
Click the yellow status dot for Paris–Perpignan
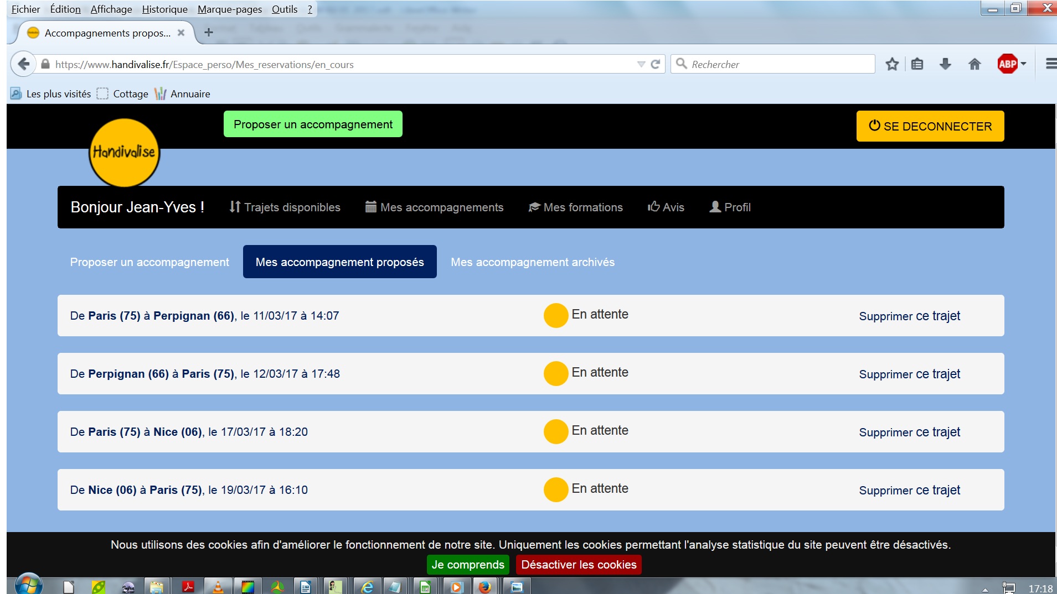click(x=556, y=315)
